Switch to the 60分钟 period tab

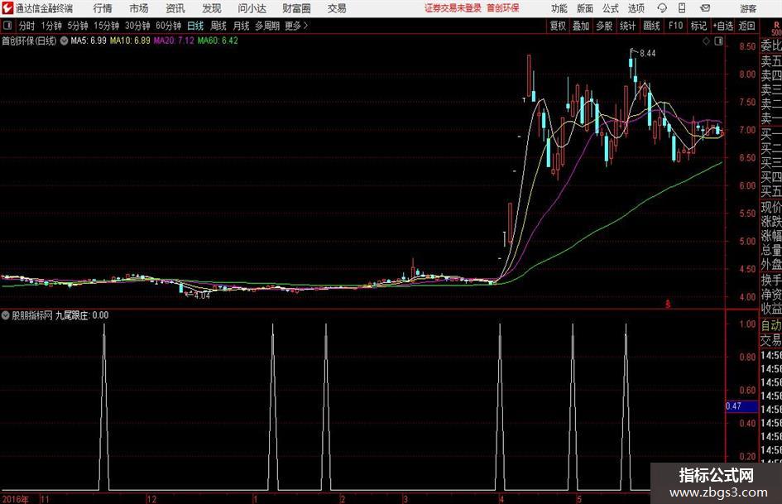pos(168,26)
